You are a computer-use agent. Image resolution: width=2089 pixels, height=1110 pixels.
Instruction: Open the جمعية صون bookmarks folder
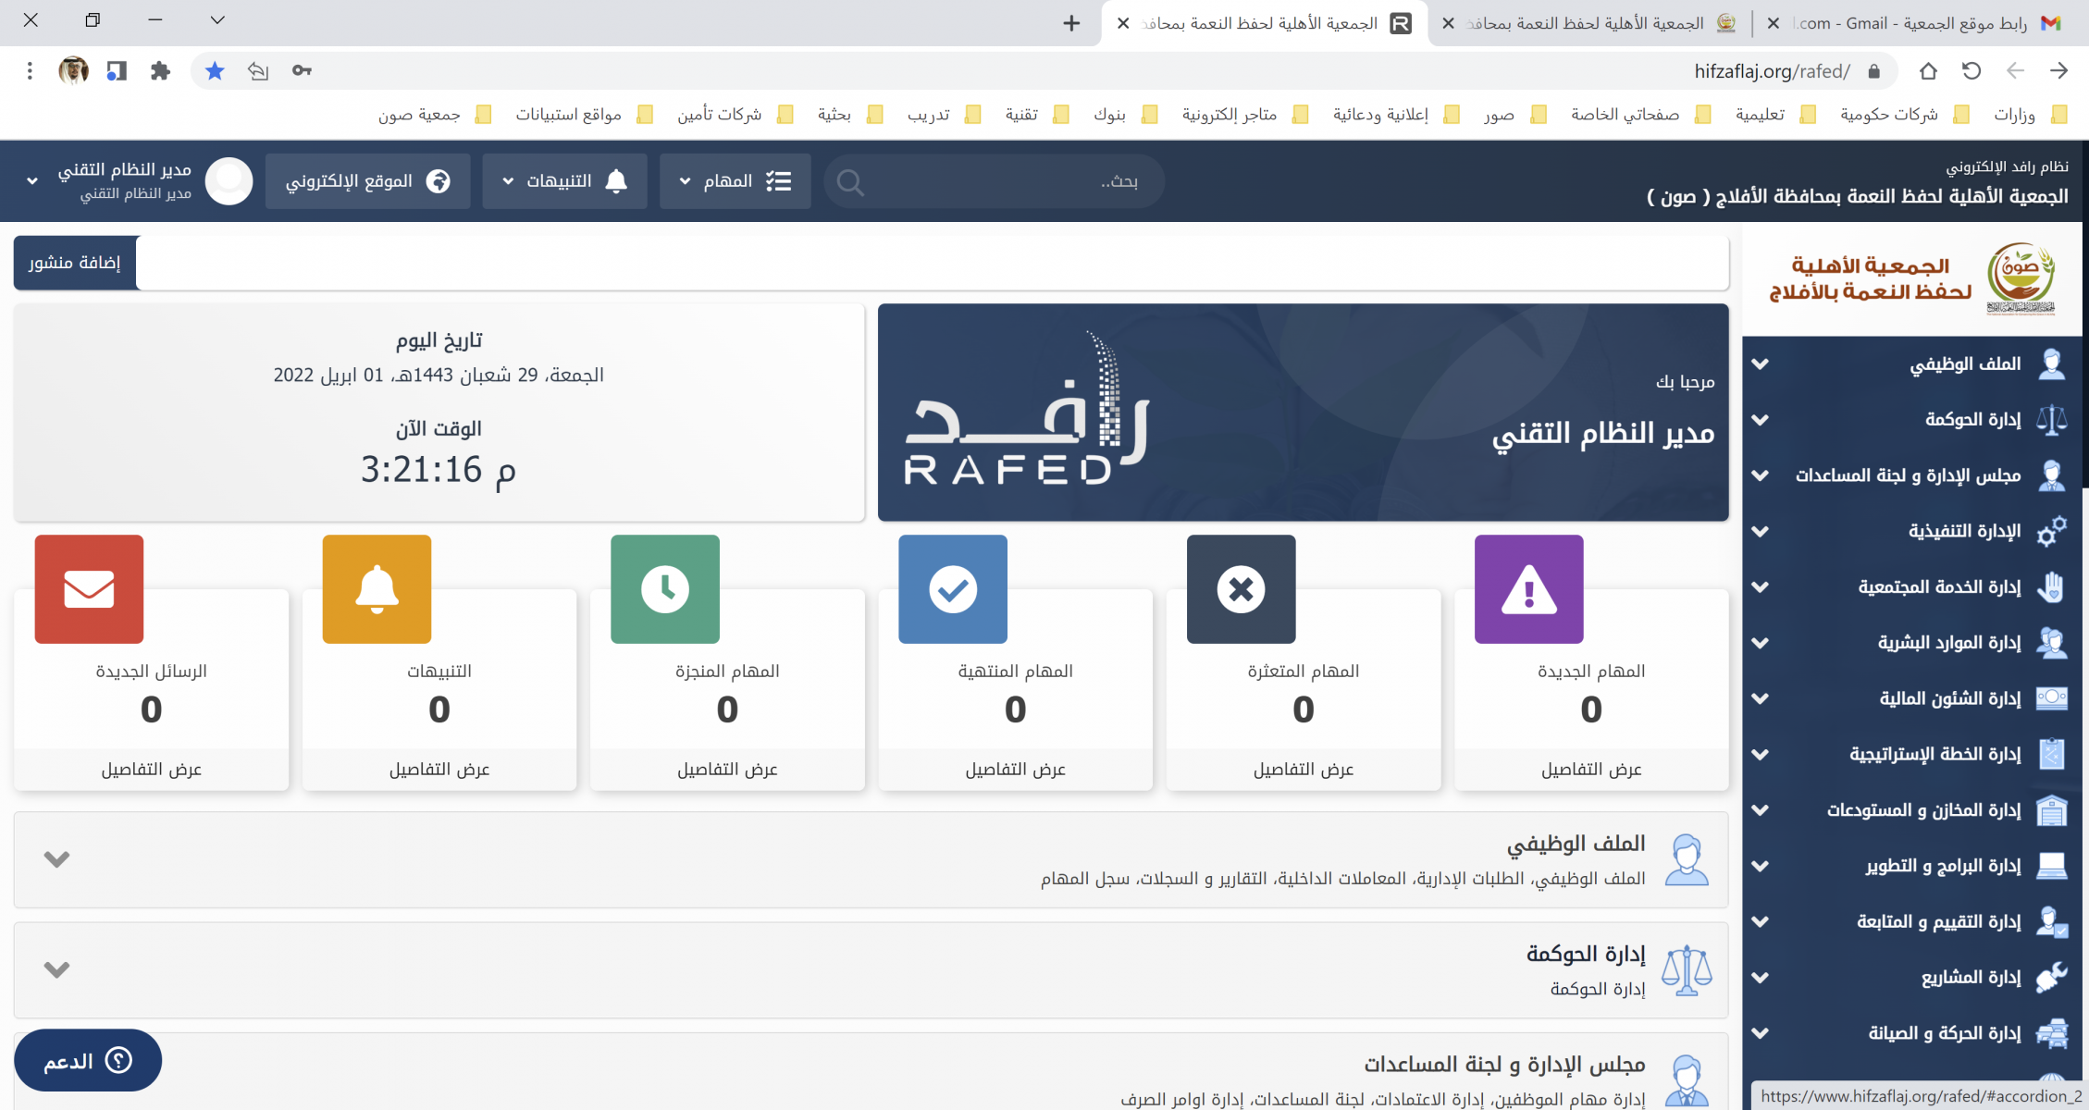[435, 114]
